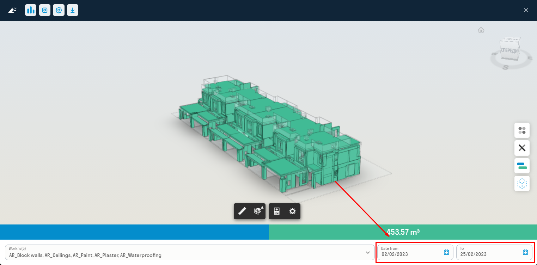Open viewer settings gear in bottom toolbar
537x265 pixels.
pyautogui.click(x=292, y=211)
